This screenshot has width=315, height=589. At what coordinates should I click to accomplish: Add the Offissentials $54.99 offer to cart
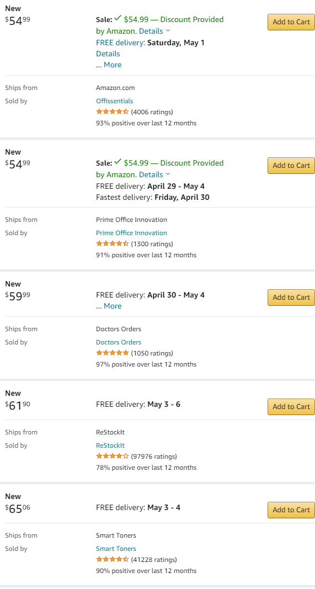coord(291,22)
